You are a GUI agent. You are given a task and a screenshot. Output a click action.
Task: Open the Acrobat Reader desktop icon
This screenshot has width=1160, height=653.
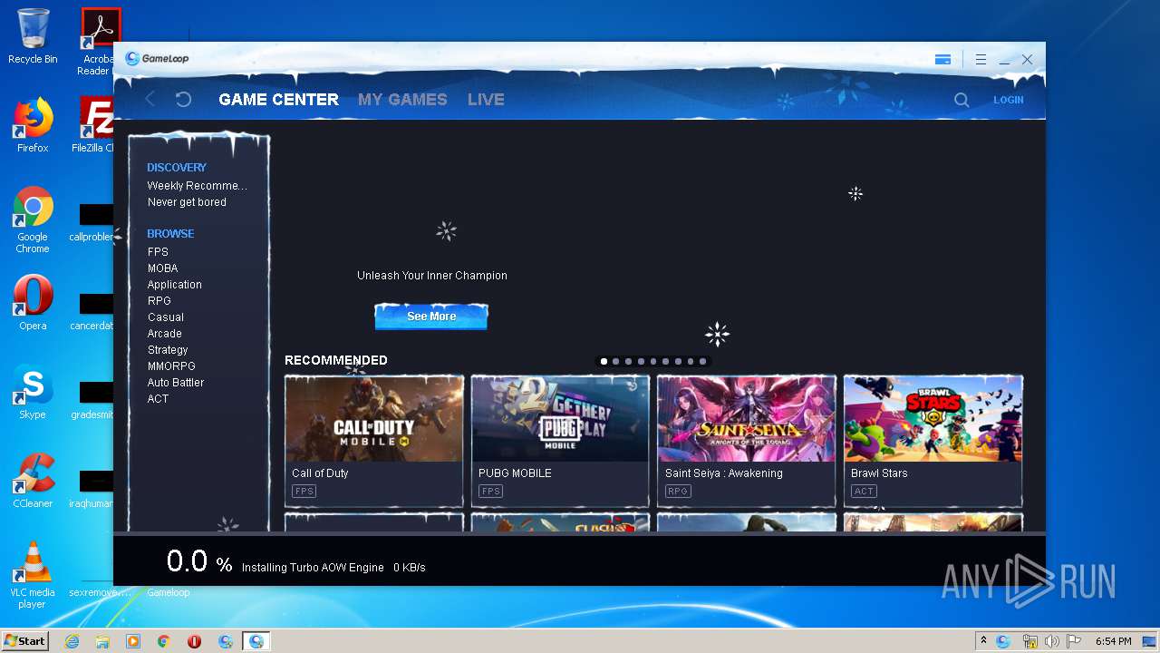coord(98,42)
